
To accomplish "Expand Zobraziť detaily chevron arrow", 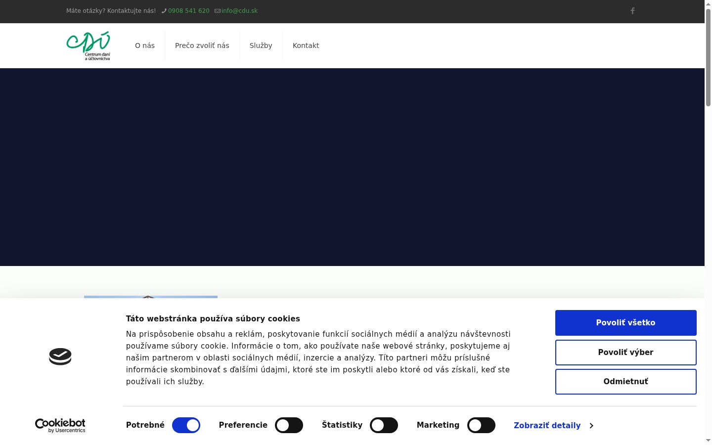I will pyautogui.click(x=591, y=426).
